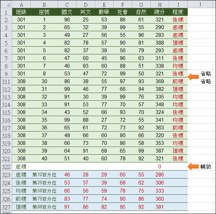The width and height of the screenshot is (216, 214).
Task: Select percentile total 381
Action: pos(160,207)
